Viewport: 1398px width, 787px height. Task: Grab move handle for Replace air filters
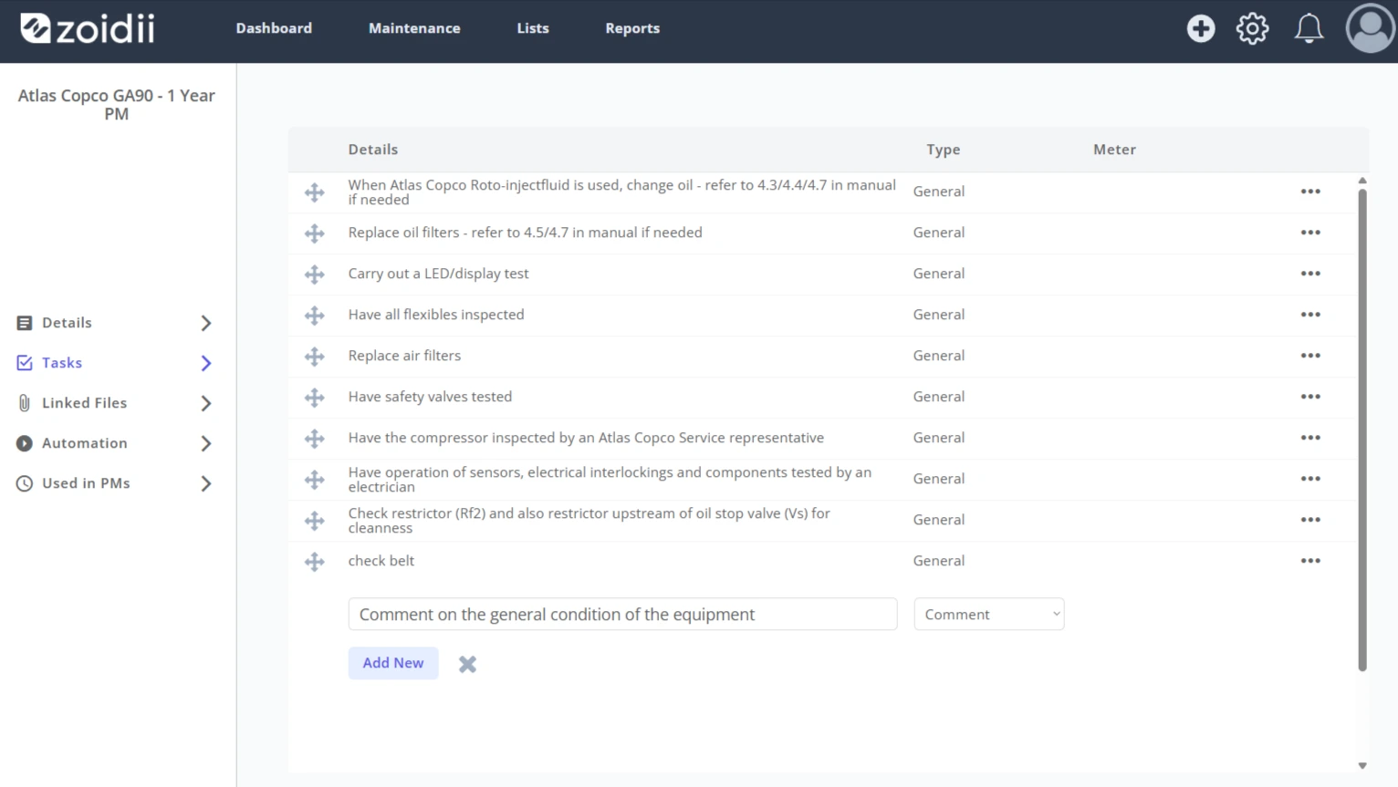point(315,357)
